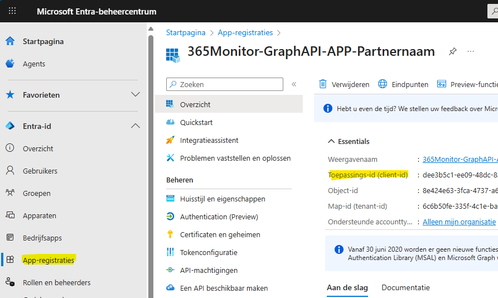The image size is (498, 298).
Task: Collapse the resource menu with double chevron
Action: (294, 84)
